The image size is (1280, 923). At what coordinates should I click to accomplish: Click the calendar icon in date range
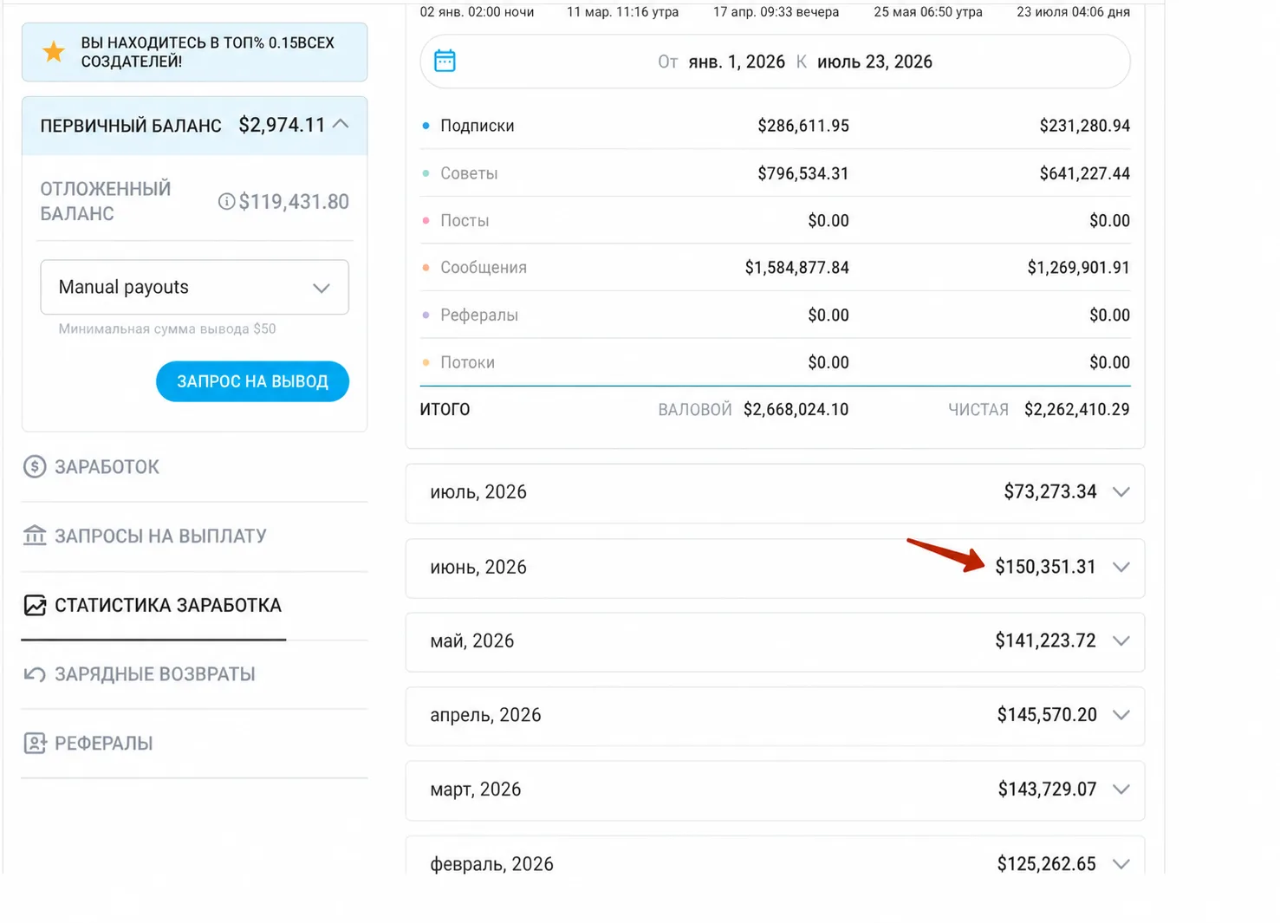click(445, 61)
